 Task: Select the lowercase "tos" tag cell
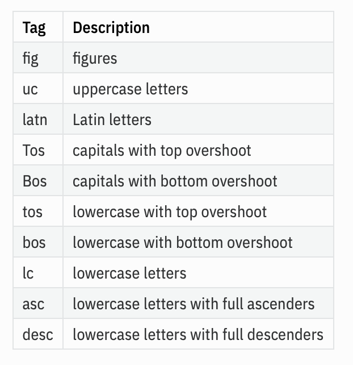coord(33,211)
